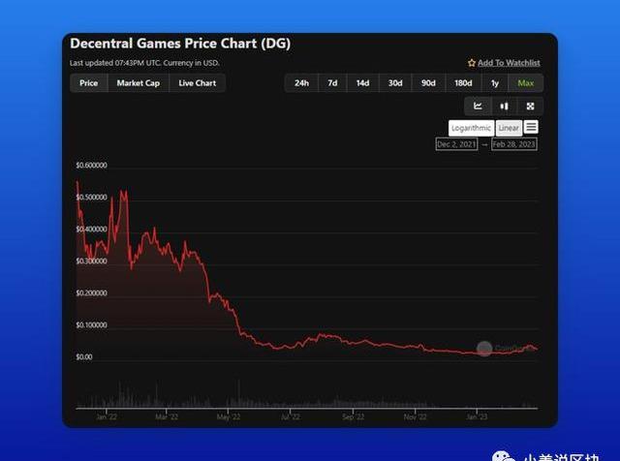Click the star icon beside Add To Watchlist
Screen dimensions: 620x461
point(472,63)
